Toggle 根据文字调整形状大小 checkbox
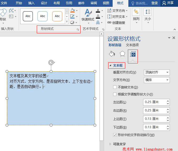178x151 pixels. (x=115, y=94)
